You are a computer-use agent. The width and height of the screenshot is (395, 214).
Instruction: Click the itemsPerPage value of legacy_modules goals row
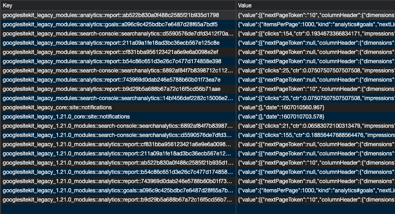pyautogui.click(x=316, y=24)
